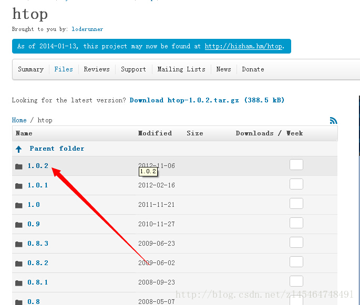
Task: Click the date 2008-05-07
Action: tap(157, 301)
